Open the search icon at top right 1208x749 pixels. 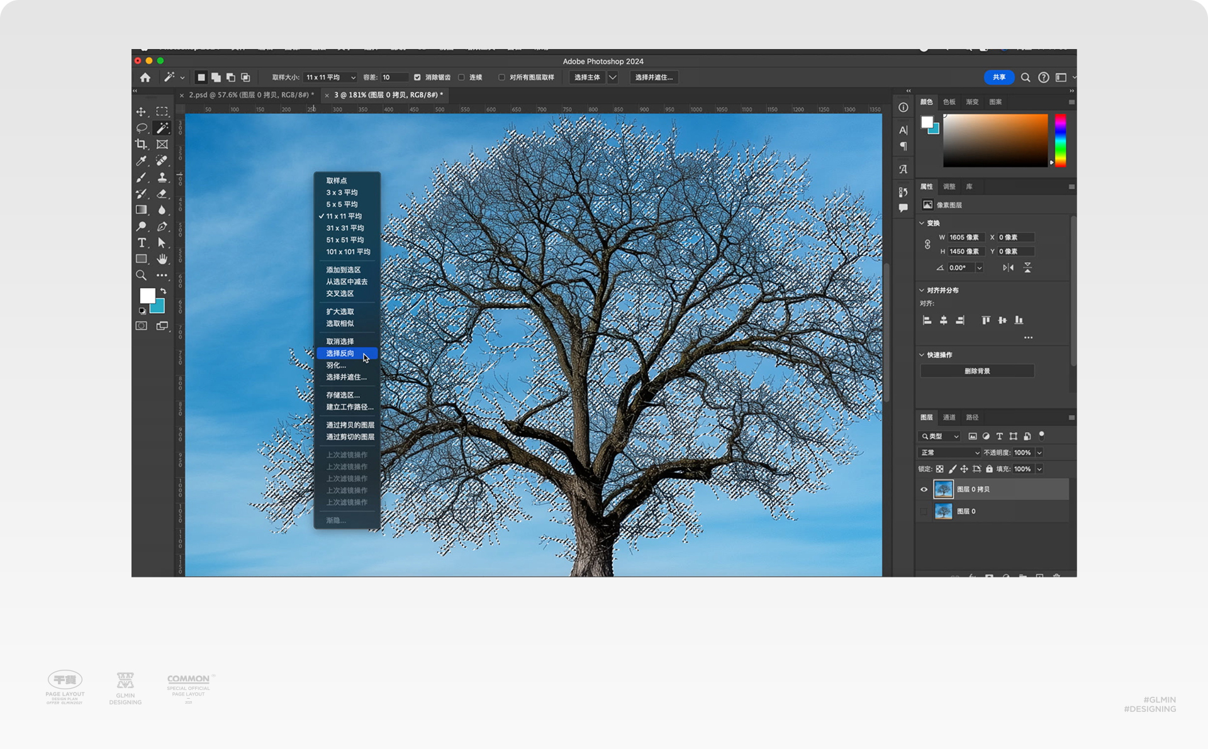click(1026, 77)
